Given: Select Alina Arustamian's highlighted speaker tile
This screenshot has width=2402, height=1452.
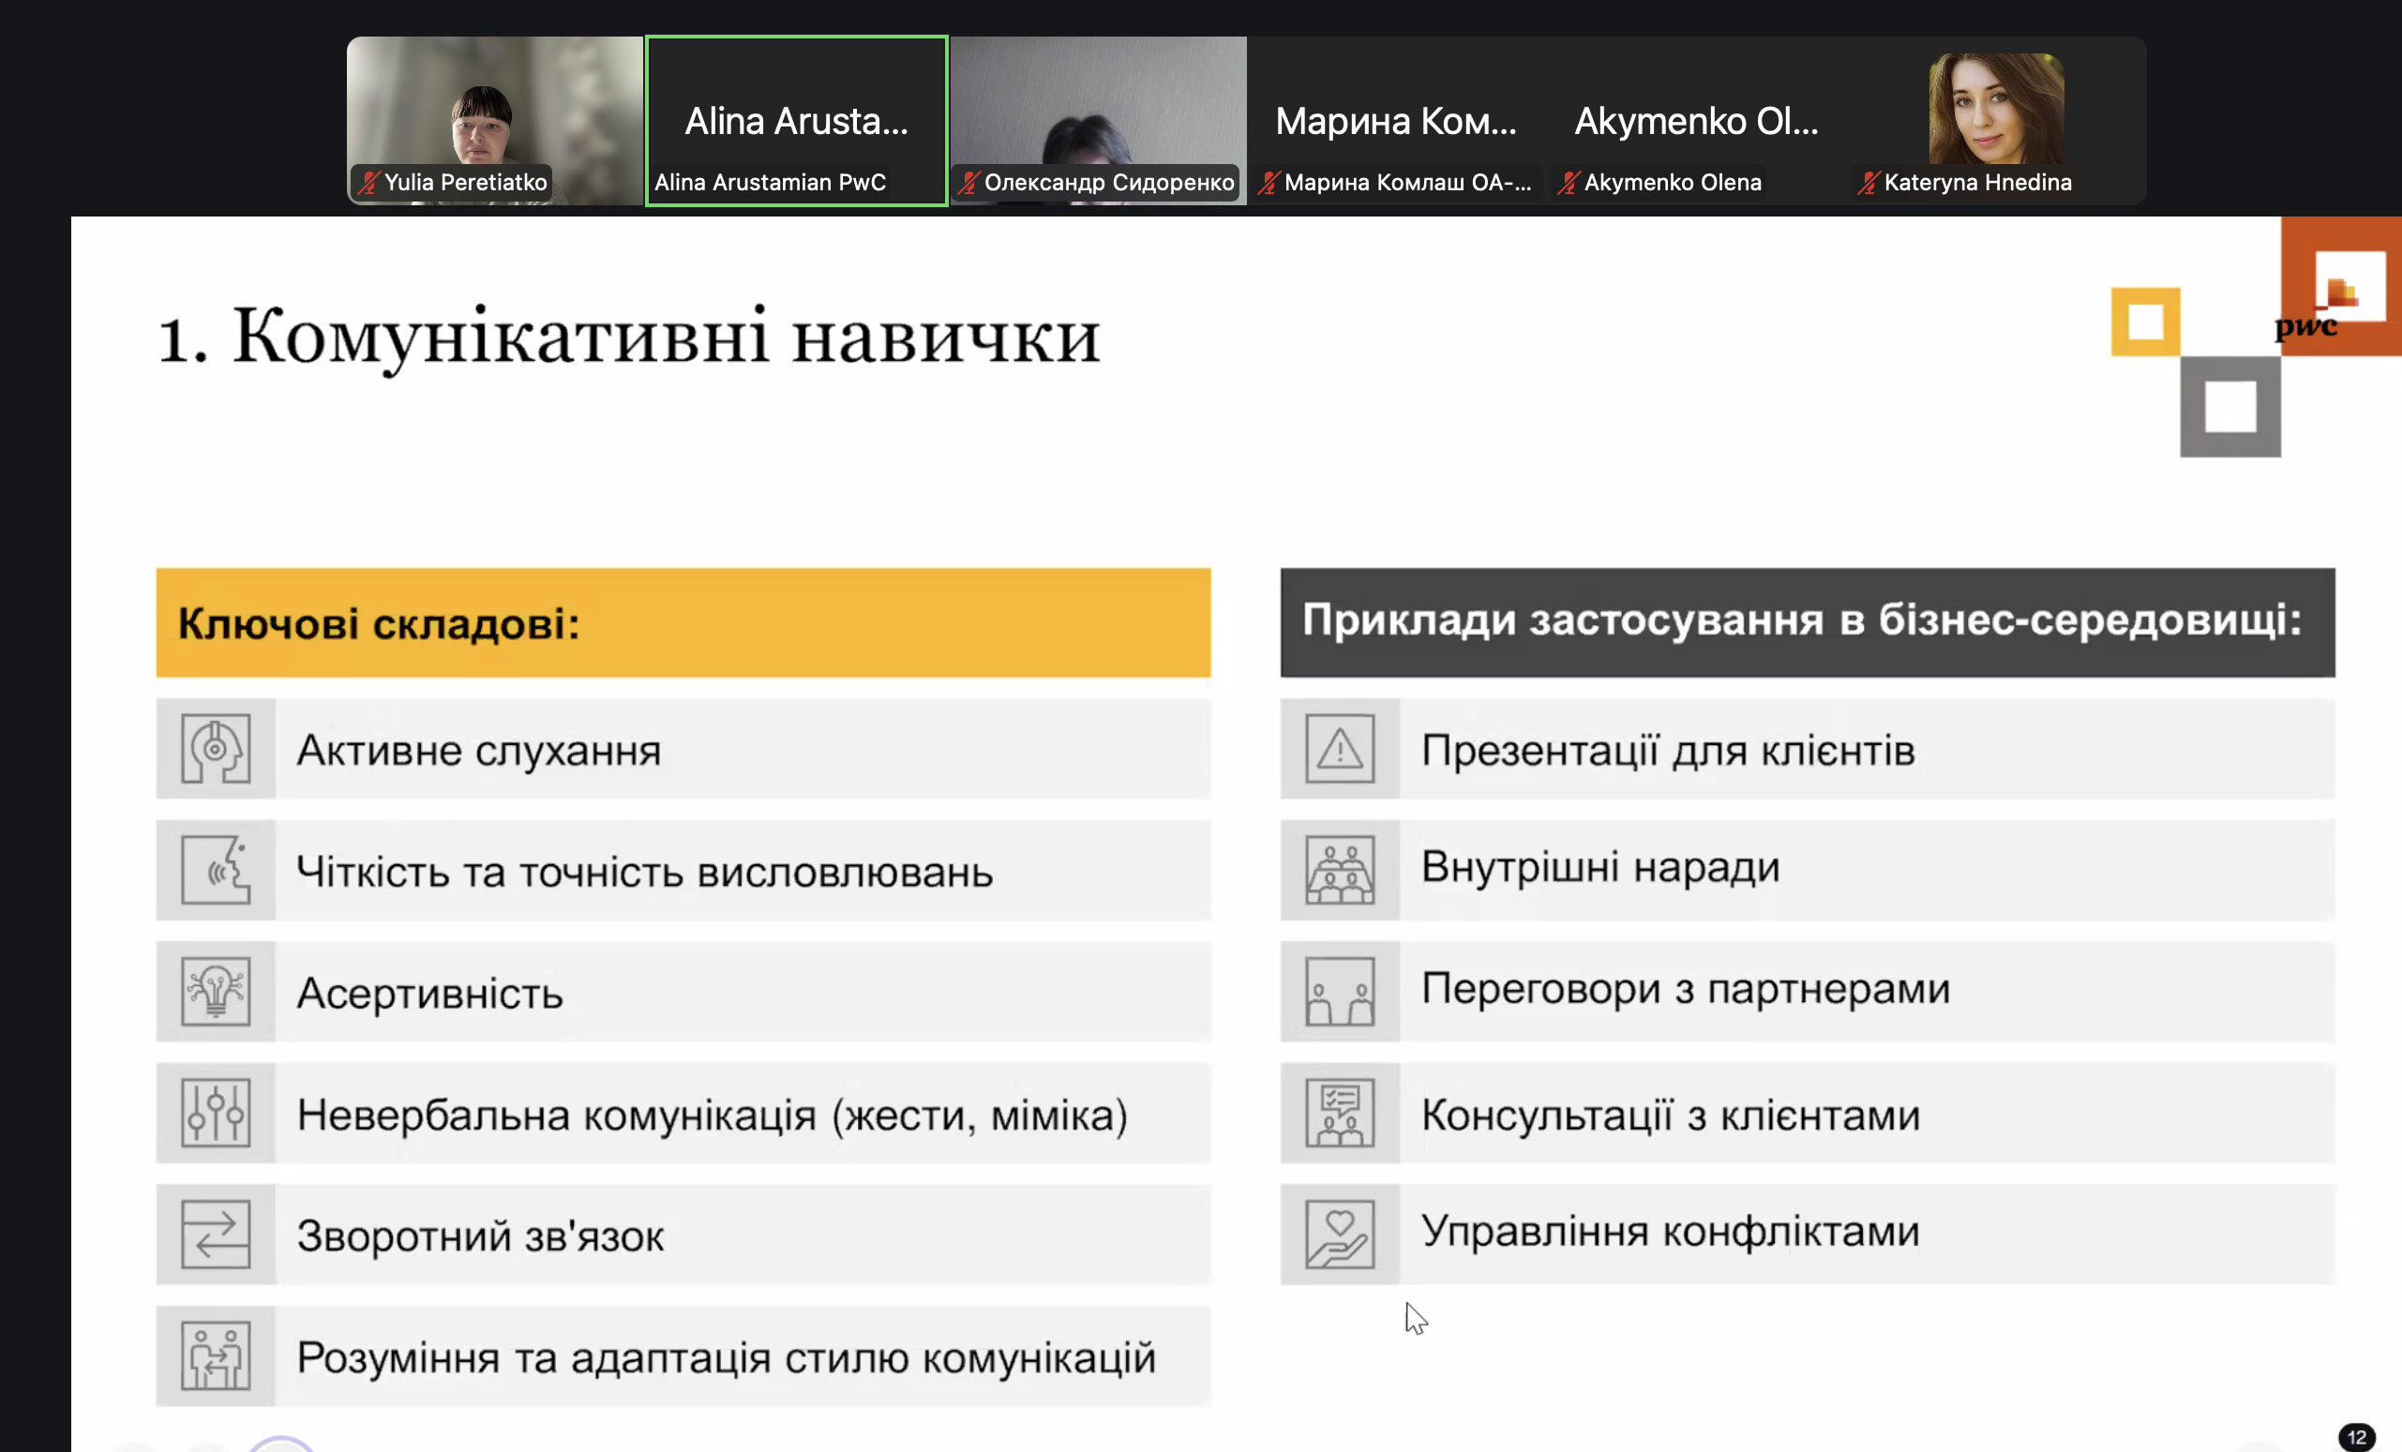Looking at the screenshot, I should tap(796, 121).
